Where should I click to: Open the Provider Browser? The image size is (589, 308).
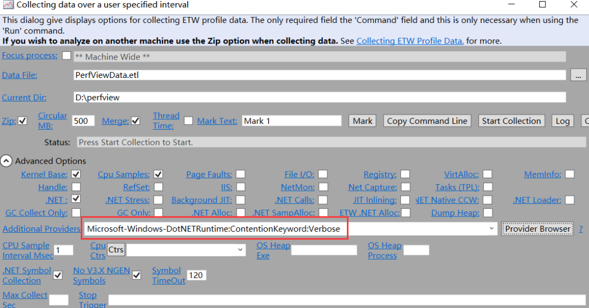point(538,229)
